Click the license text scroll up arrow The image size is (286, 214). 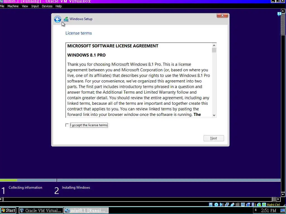tap(214, 45)
